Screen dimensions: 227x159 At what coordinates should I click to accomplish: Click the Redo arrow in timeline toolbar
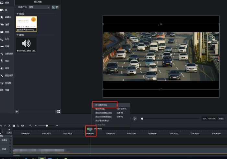(5, 126)
